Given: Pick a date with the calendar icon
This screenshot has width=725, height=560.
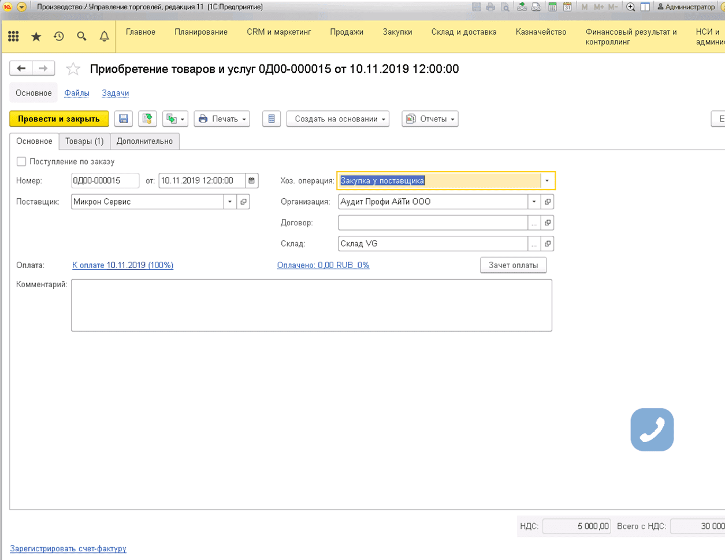Looking at the screenshot, I should (x=252, y=181).
